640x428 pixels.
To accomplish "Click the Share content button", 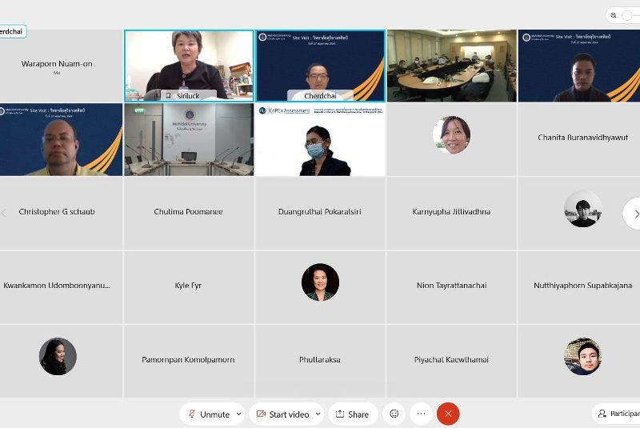I will [x=351, y=414].
